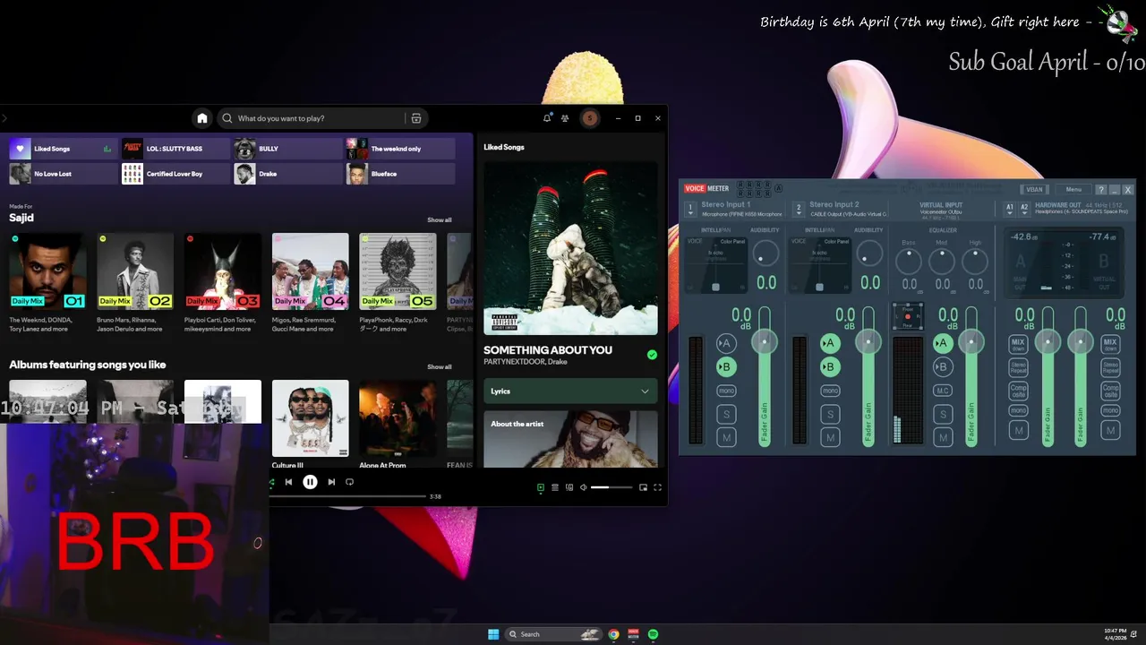
Task: Pause the current Spotify song
Action: click(310, 482)
